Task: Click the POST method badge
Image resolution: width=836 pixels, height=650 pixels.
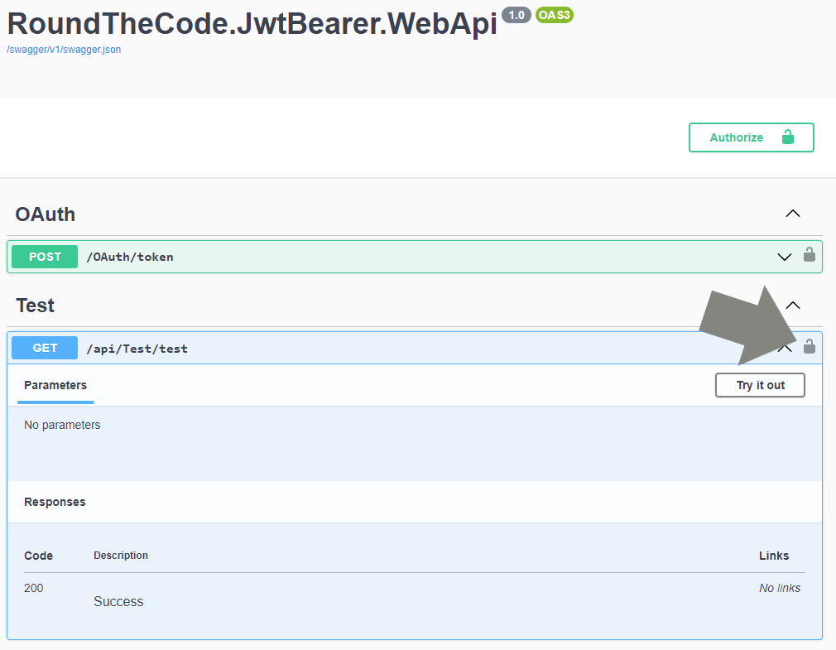Action: click(45, 257)
